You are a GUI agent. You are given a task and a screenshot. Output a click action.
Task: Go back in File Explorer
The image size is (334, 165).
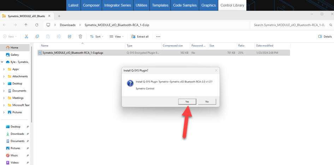(x=4, y=25)
